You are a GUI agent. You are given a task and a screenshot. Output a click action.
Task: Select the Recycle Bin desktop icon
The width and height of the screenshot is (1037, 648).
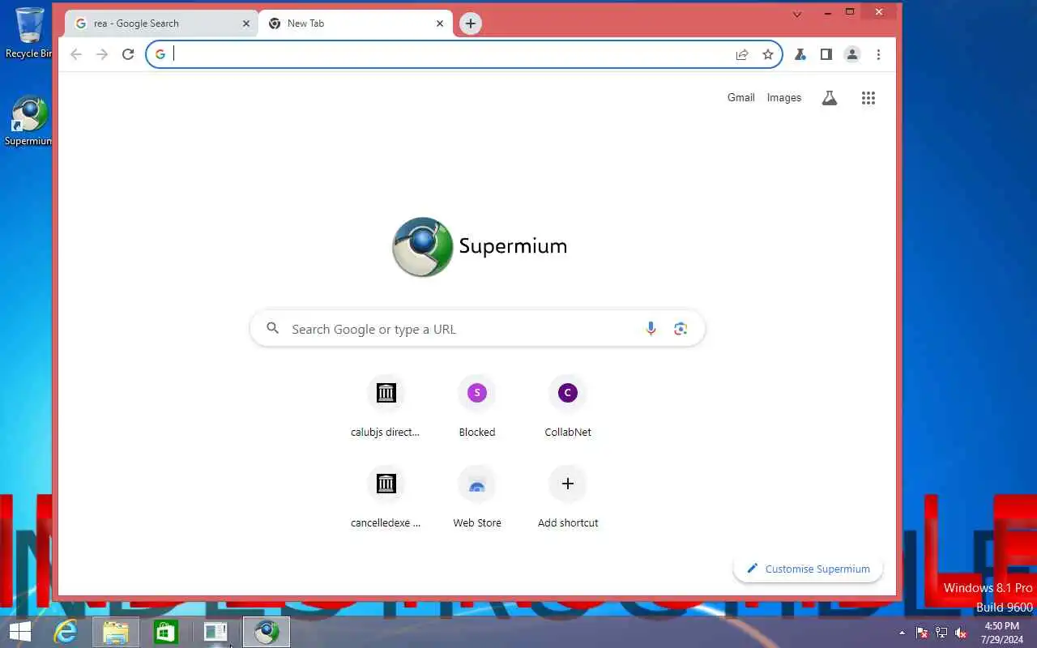(x=29, y=32)
